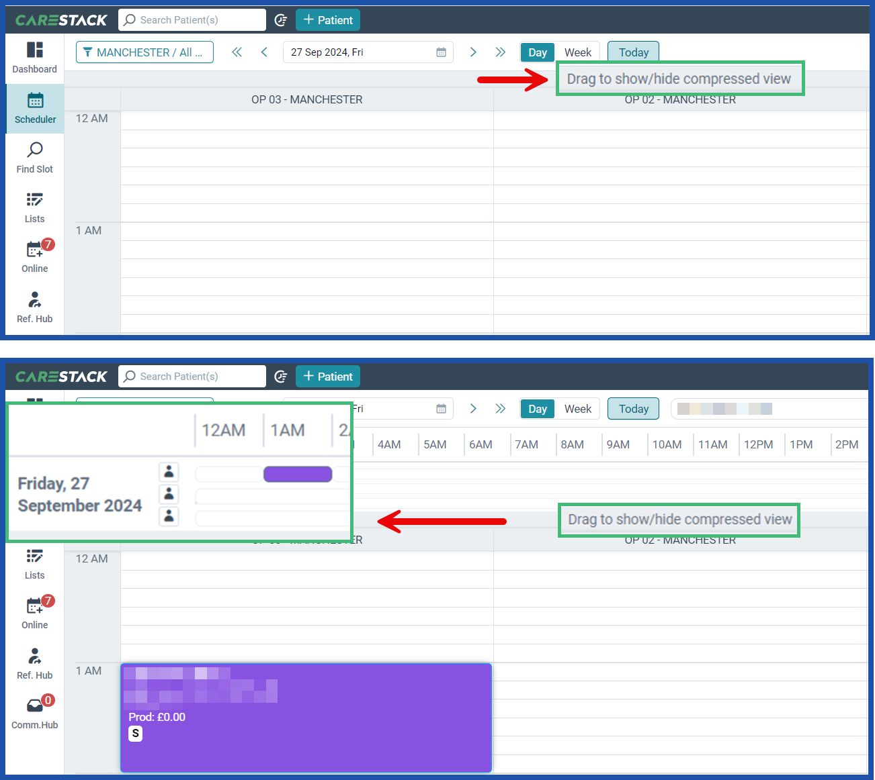Viewport: 875px width, 780px height.
Task: Click Today to jump to current date
Action: (x=632, y=52)
